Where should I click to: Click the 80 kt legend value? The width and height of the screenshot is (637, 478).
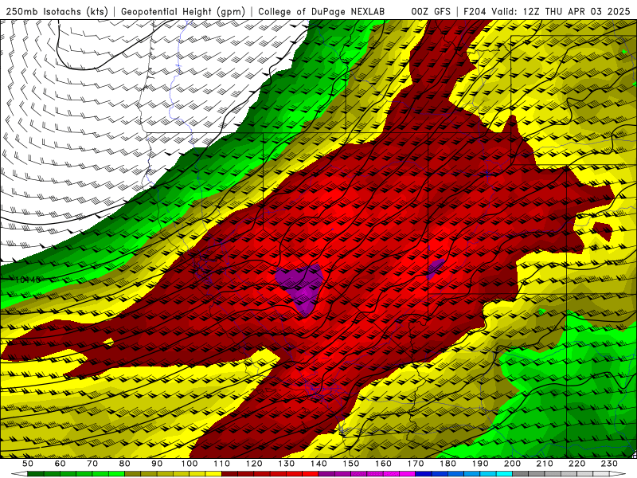coord(125,464)
